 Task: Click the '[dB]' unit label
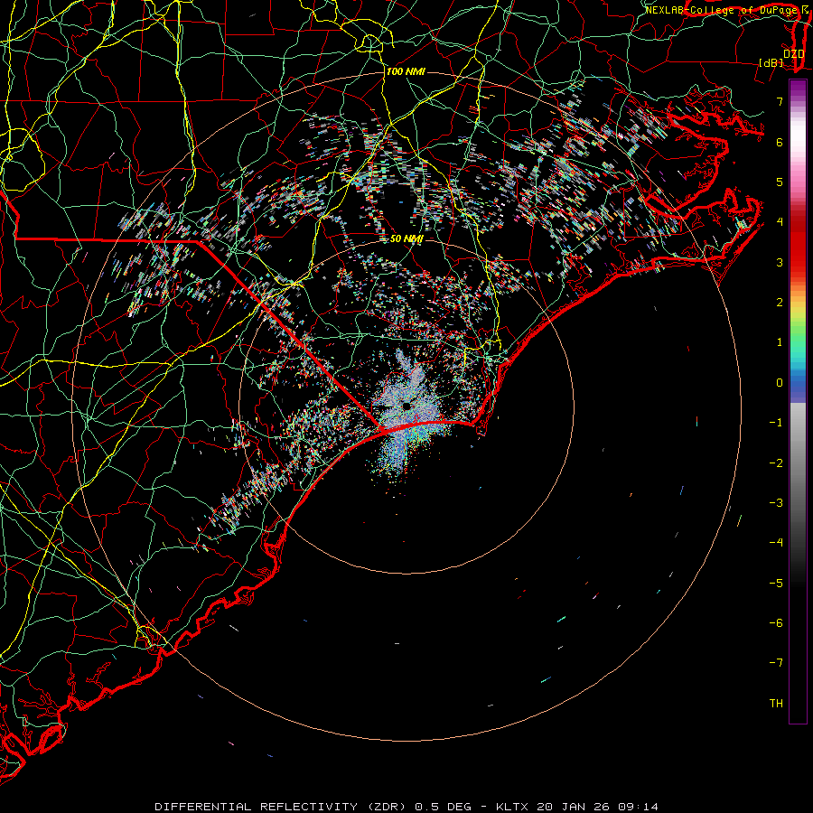pyautogui.click(x=771, y=62)
